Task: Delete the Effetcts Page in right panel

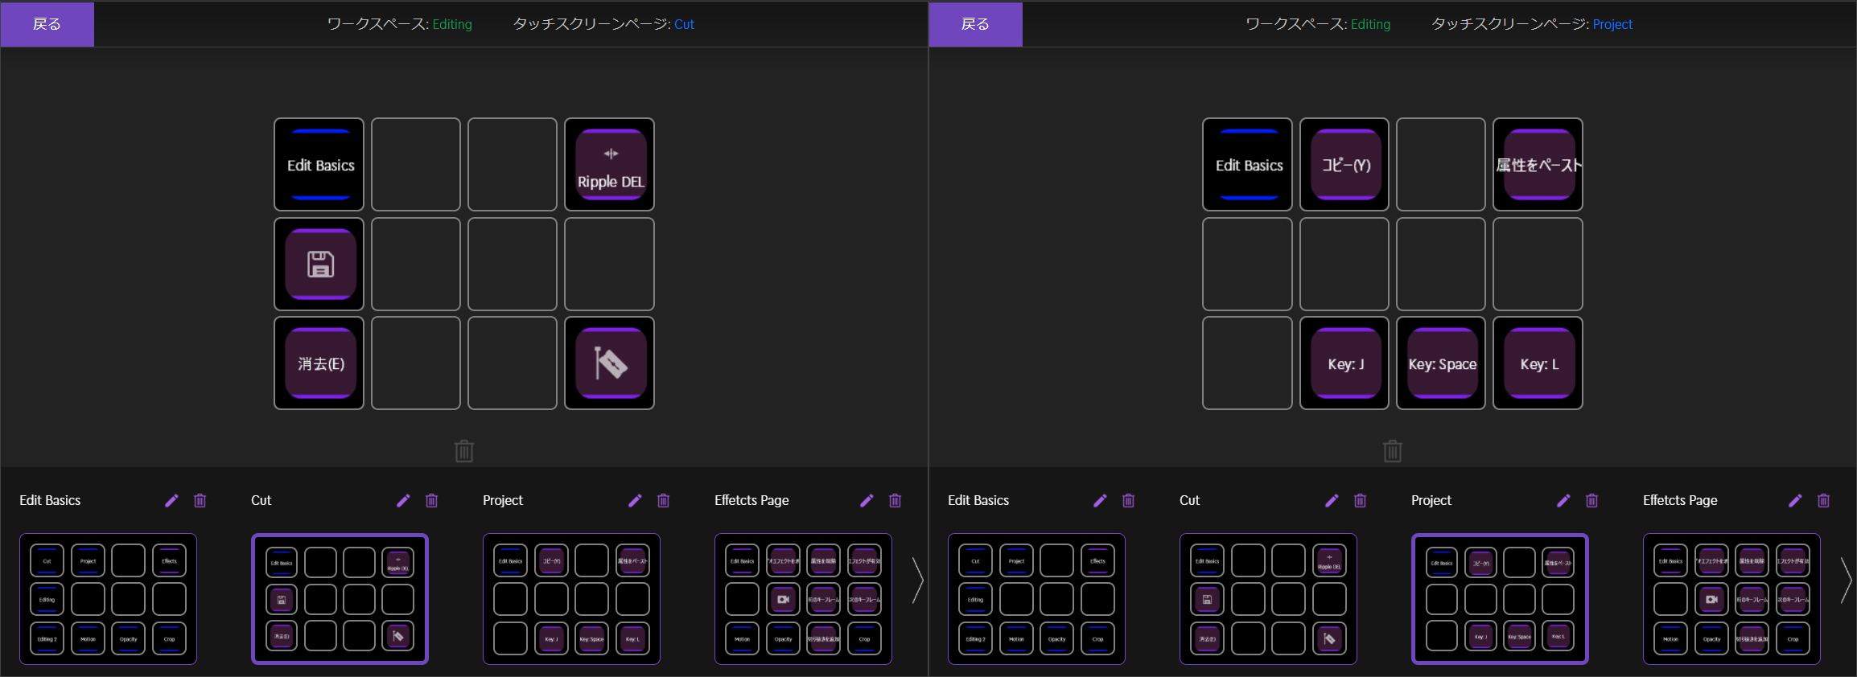Action: pos(1824,501)
